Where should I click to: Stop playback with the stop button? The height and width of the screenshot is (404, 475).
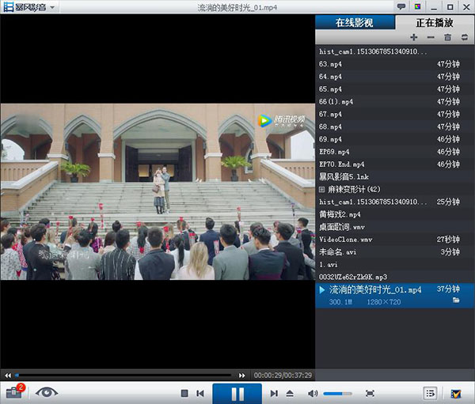click(184, 394)
